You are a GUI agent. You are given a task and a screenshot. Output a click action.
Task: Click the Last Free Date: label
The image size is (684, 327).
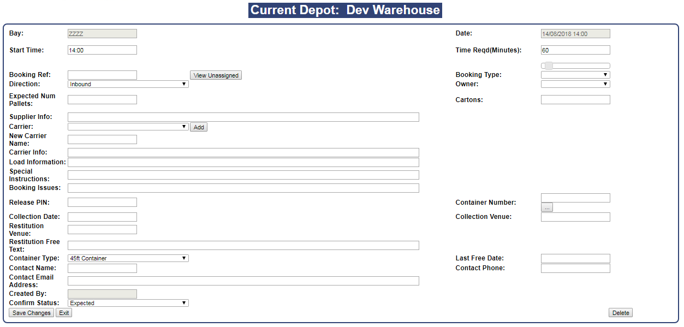point(480,258)
